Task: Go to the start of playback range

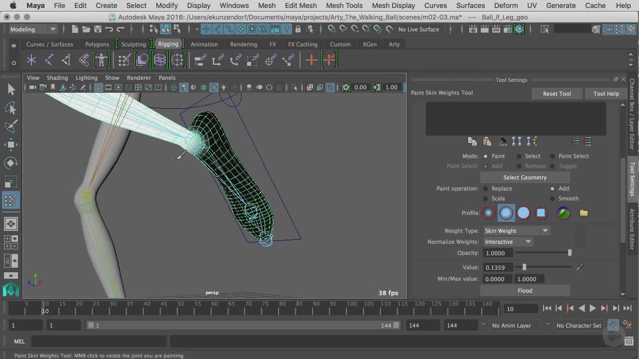Action: [547, 308]
